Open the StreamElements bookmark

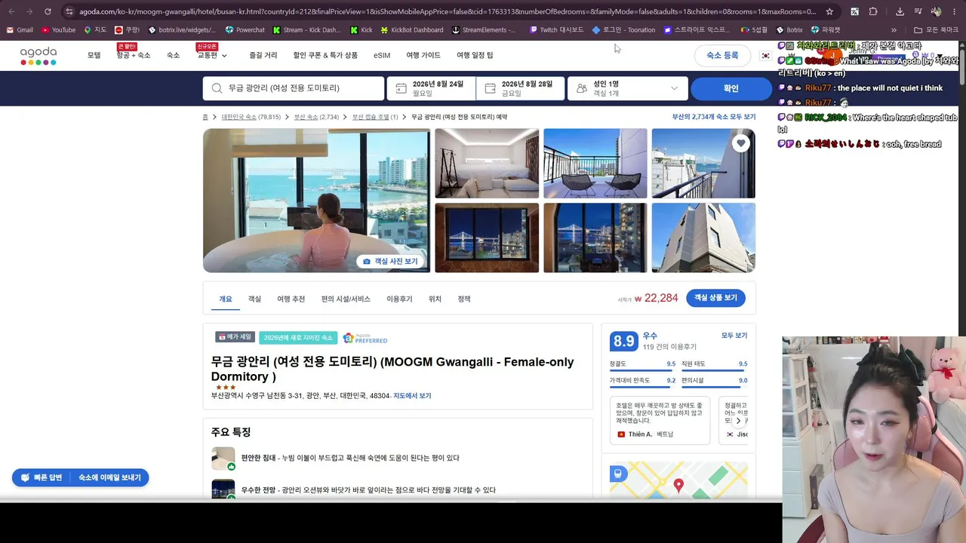pyautogui.click(x=483, y=30)
